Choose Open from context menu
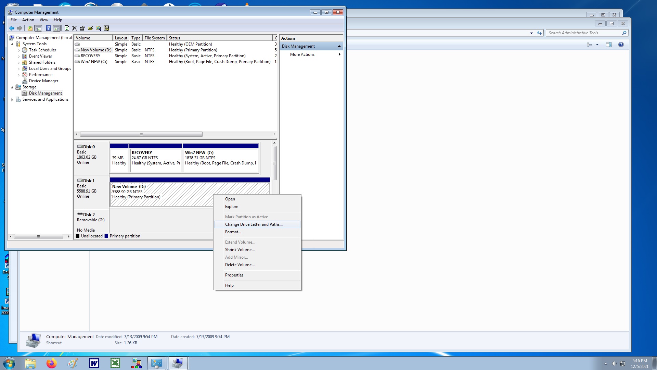The width and height of the screenshot is (657, 370). click(257, 199)
